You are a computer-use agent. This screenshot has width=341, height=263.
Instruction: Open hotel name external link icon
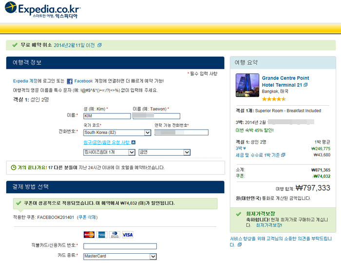click(x=305, y=85)
